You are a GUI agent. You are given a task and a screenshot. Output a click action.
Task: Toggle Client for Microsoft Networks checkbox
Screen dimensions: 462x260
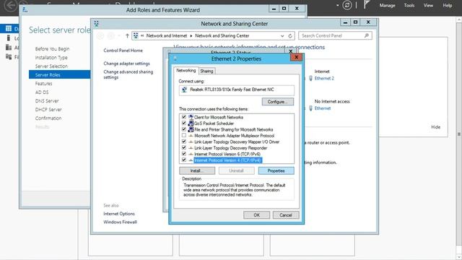pos(184,117)
